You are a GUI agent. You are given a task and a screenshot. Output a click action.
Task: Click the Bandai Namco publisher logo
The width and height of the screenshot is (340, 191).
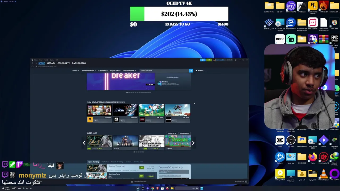[x=142, y=120]
